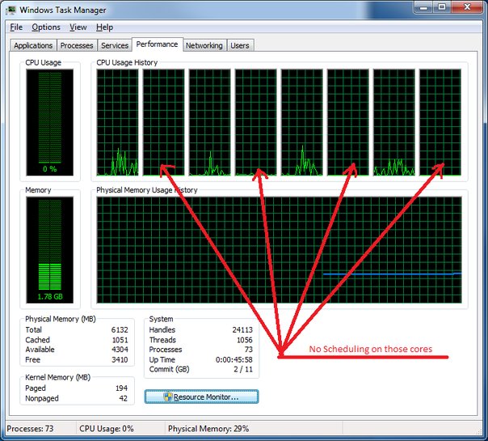This screenshot has width=488, height=441.
Task: Switch to the Services tab
Action: [x=115, y=45]
